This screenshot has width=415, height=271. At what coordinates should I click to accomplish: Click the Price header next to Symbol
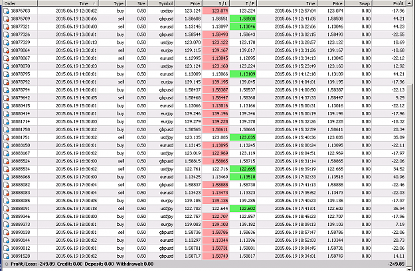[189, 3]
